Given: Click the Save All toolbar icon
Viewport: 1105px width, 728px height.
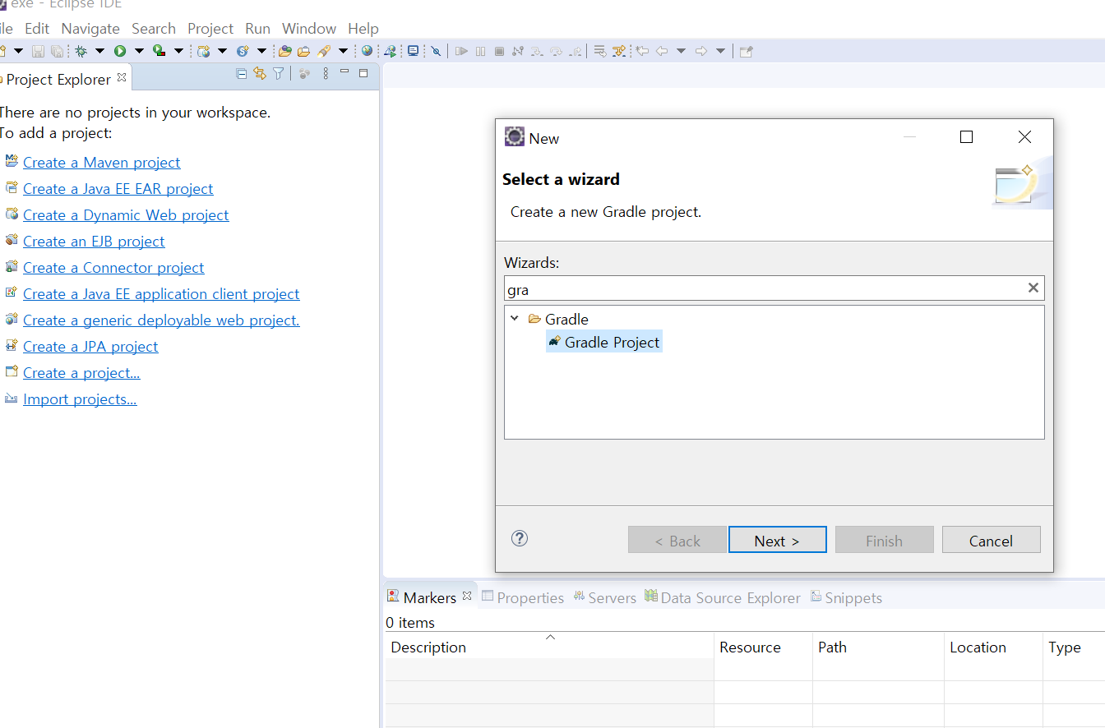Looking at the screenshot, I should [x=57, y=51].
